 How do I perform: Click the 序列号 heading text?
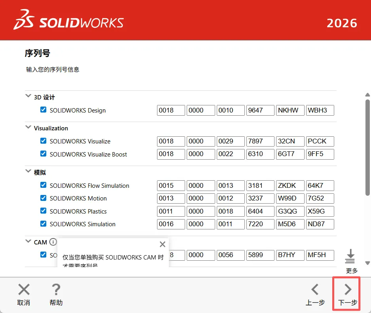tap(38, 53)
